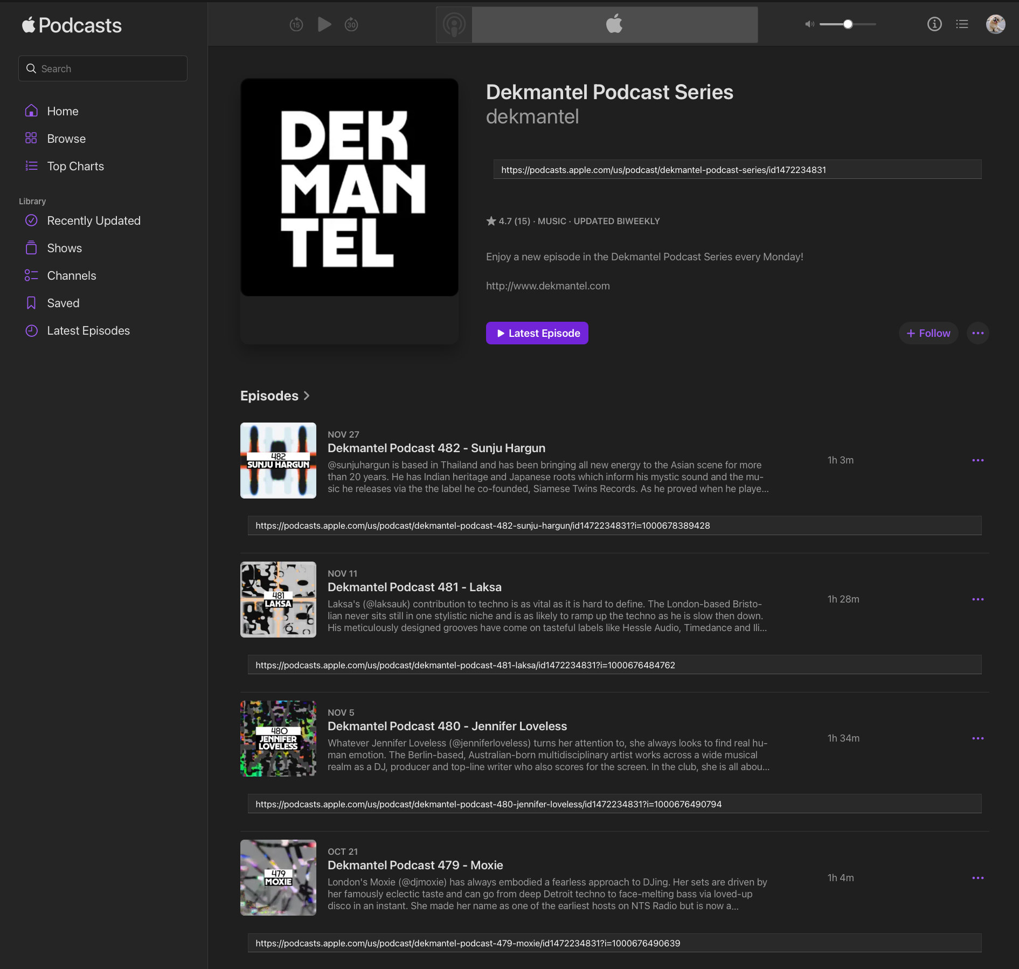Open Dekmantel Podcast 480 - Jennifer Loveless title

pyautogui.click(x=447, y=726)
